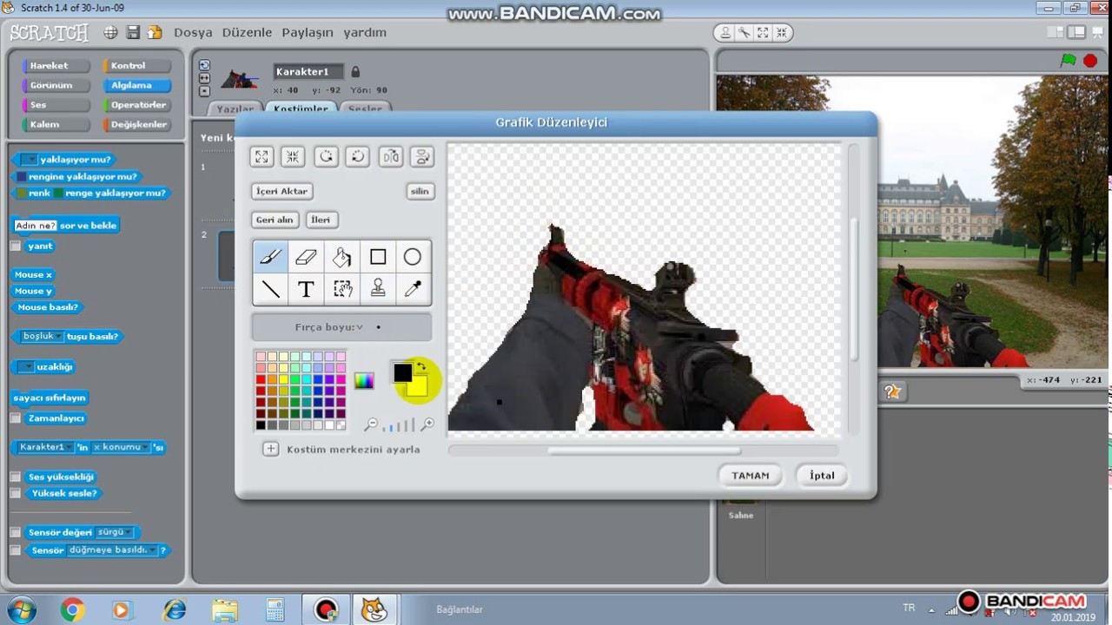Select don't-rotate rotation style
This screenshot has height=625, width=1112.
pyautogui.click(x=204, y=91)
